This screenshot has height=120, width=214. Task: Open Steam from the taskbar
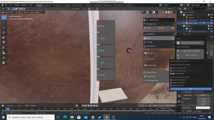coord(100,117)
